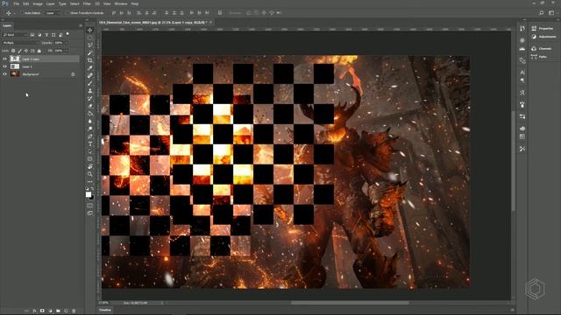This screenshot has height=315, width=561.
Task: Click the new group folder button
Action: pos(58,311)
